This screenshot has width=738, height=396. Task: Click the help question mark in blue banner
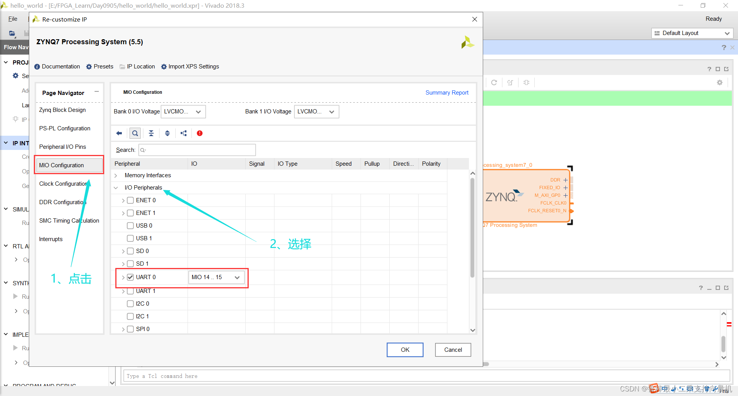click(x=724, y=48)
